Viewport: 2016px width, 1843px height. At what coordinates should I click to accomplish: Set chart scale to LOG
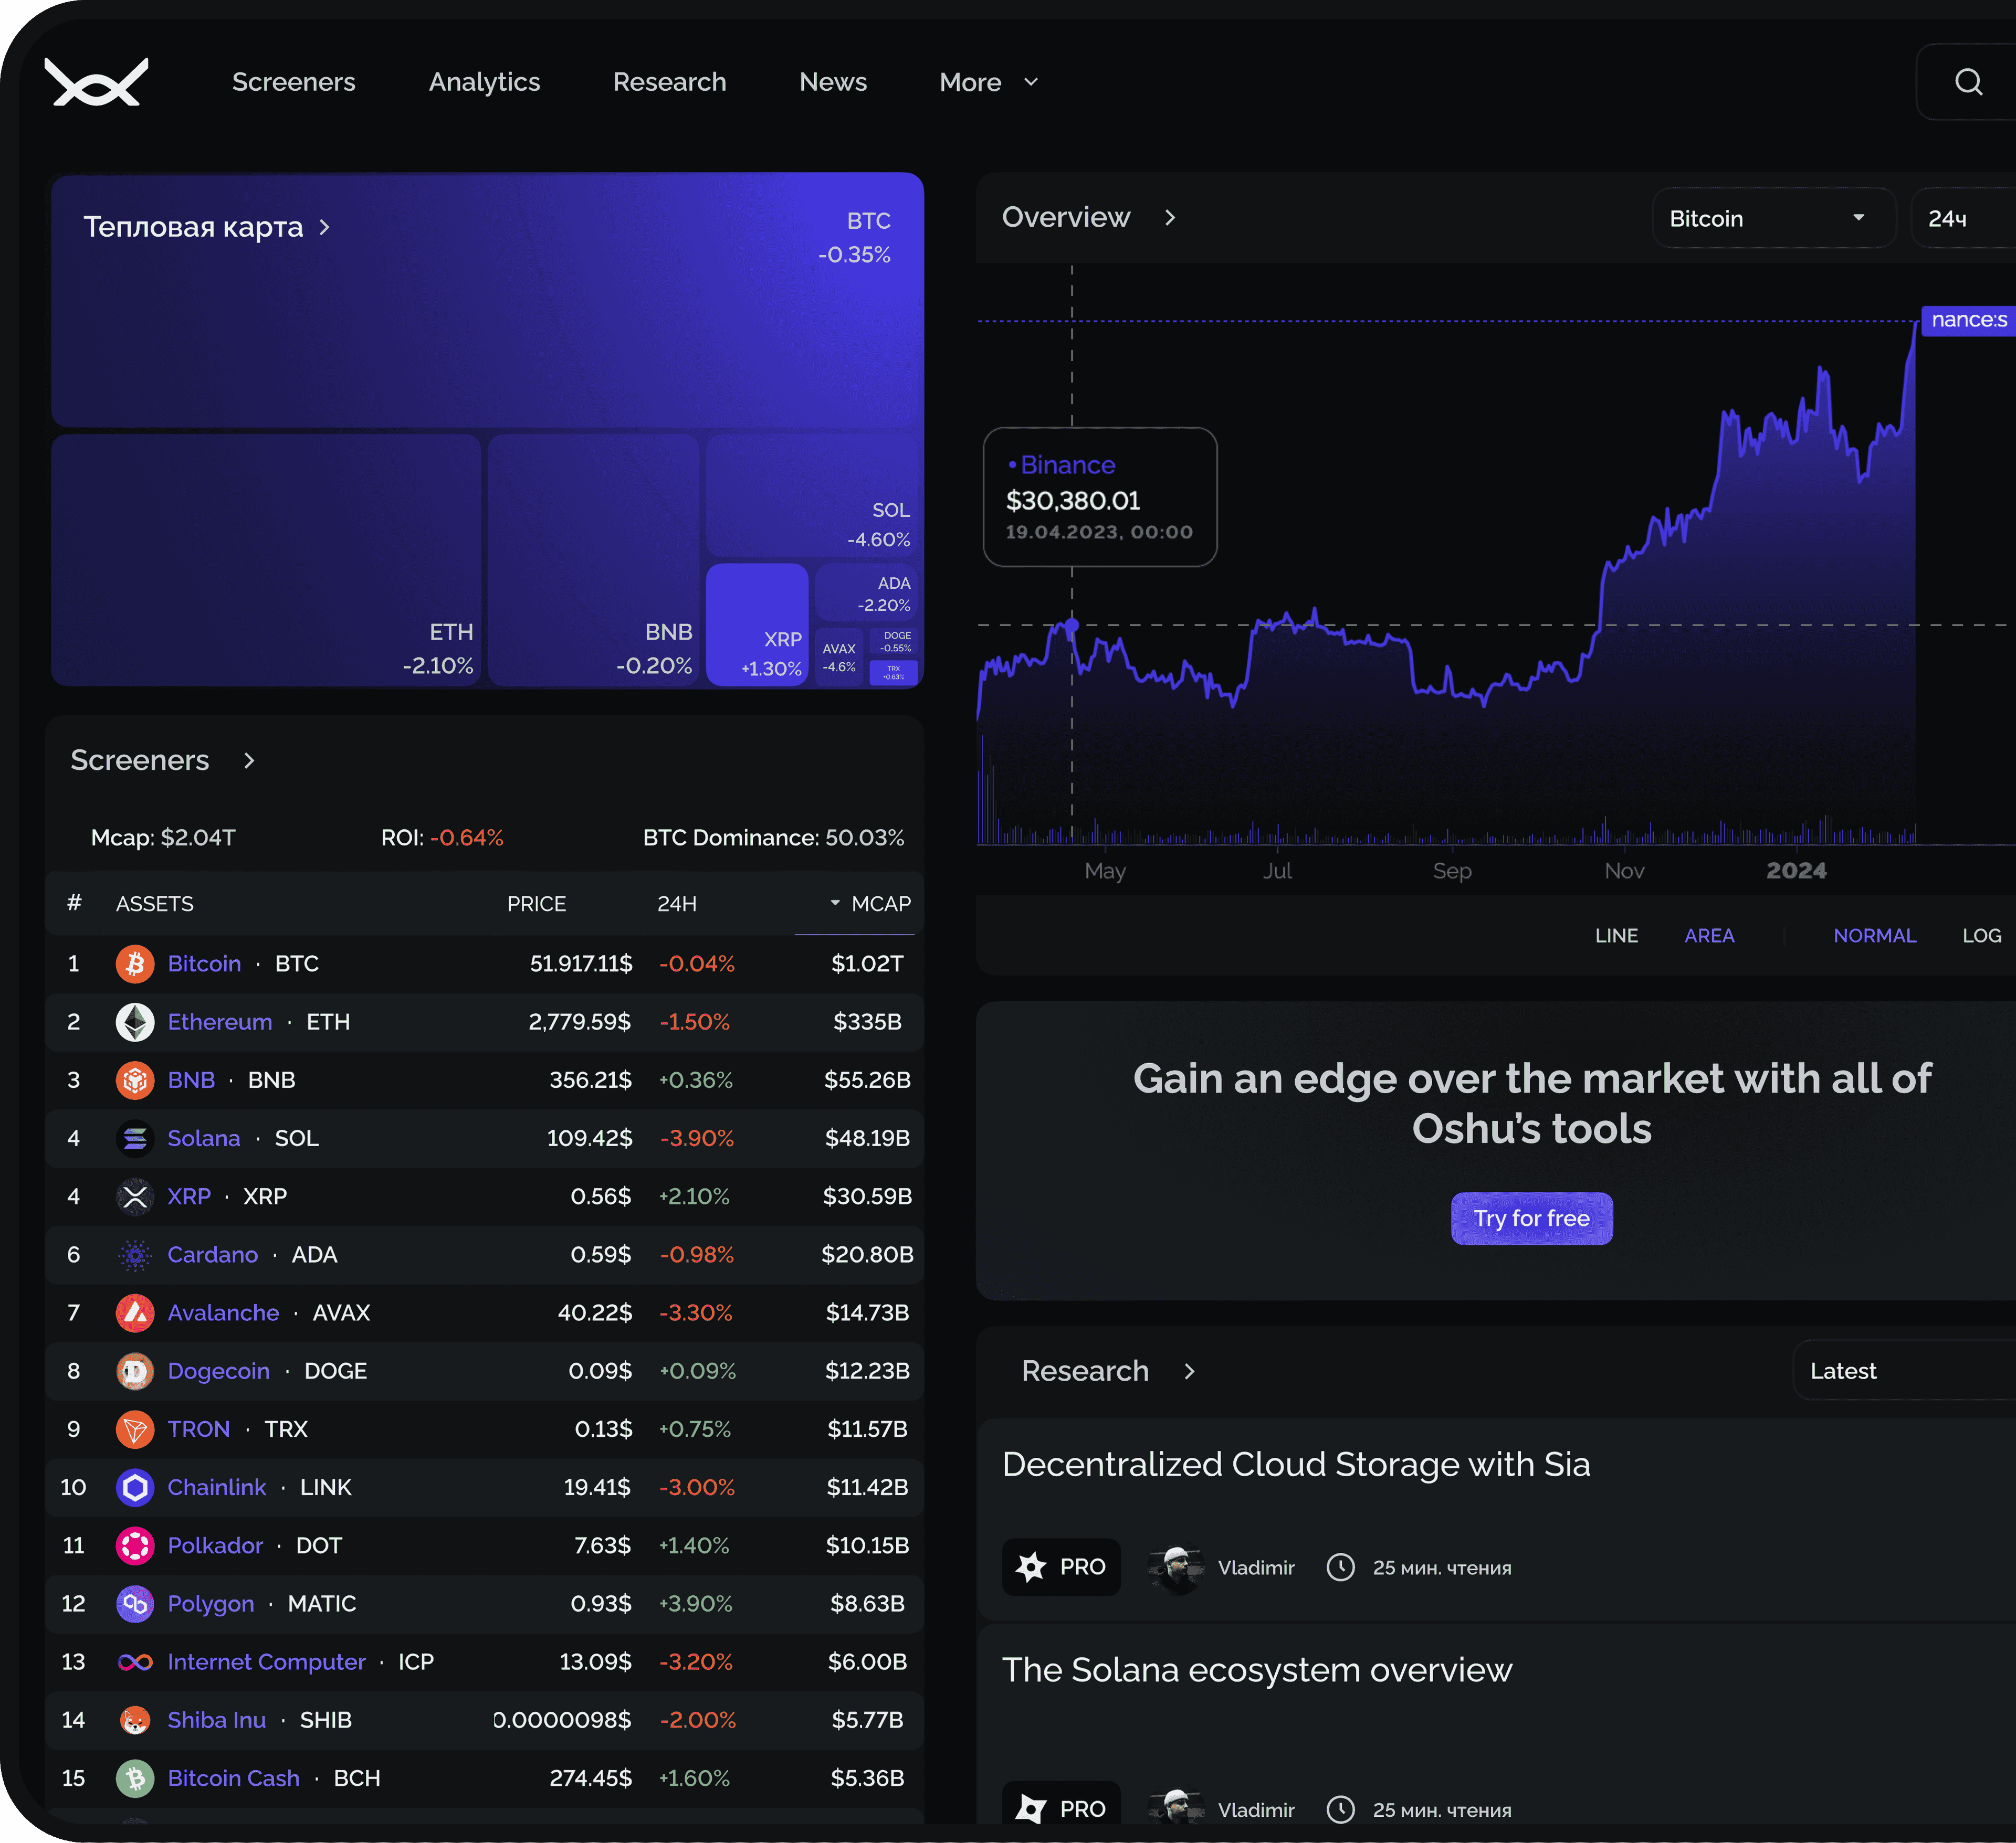pyautogui.click(x=1981, y=936)
